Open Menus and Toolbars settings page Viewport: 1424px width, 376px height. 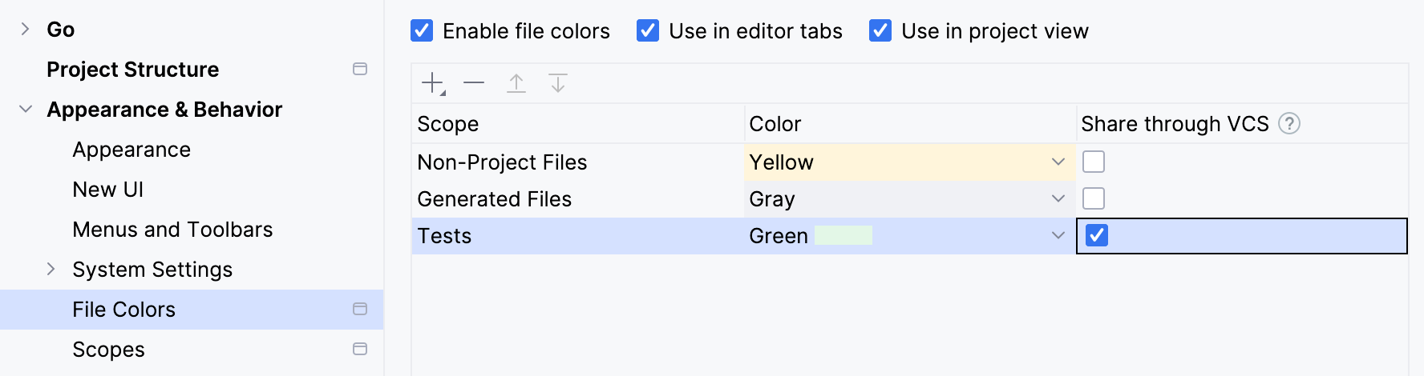click(x=172, y=230)
